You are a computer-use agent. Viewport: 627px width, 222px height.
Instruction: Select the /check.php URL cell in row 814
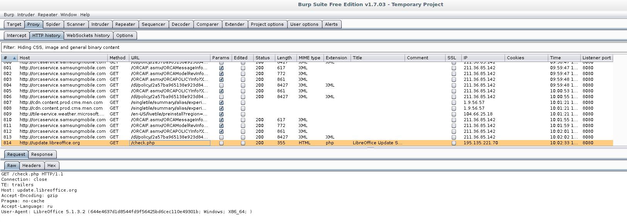pos(169,143)
